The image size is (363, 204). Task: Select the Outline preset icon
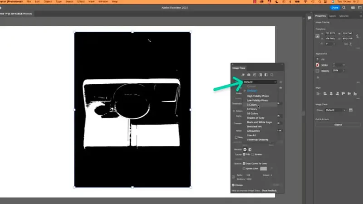[272, 75]
